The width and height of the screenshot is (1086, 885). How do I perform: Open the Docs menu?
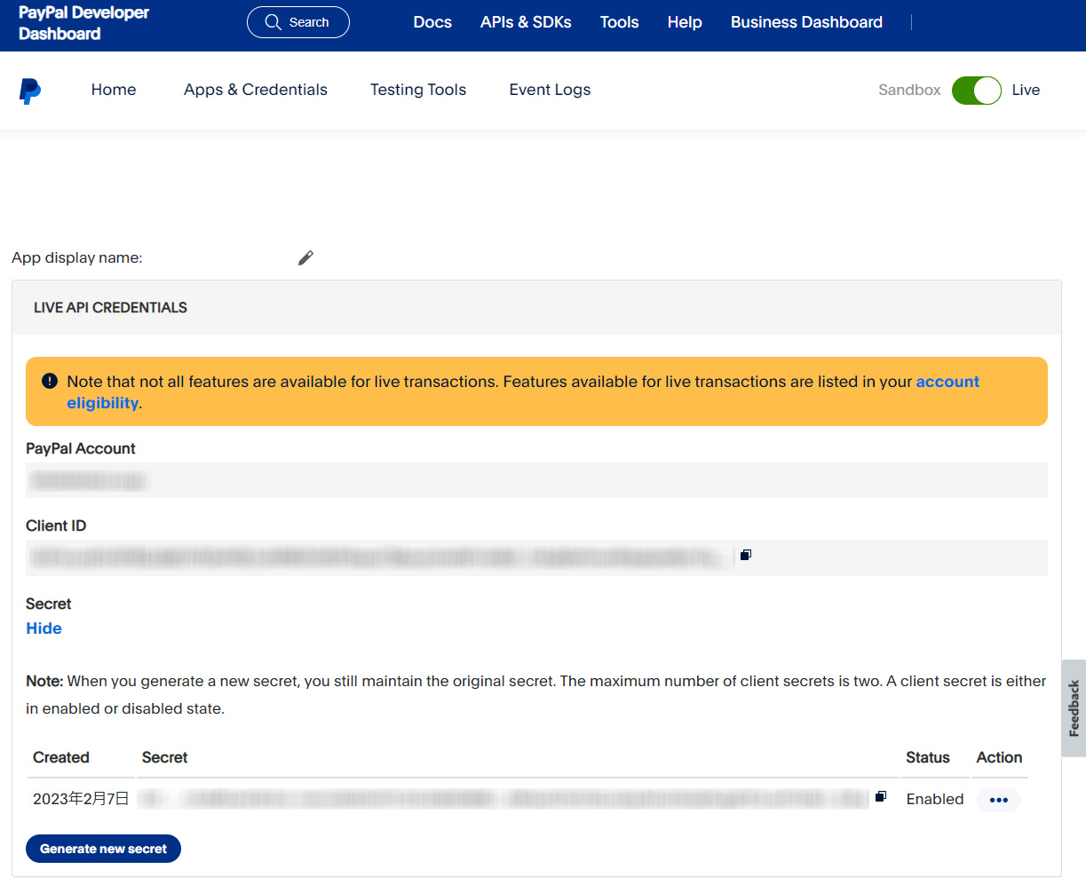432,22
